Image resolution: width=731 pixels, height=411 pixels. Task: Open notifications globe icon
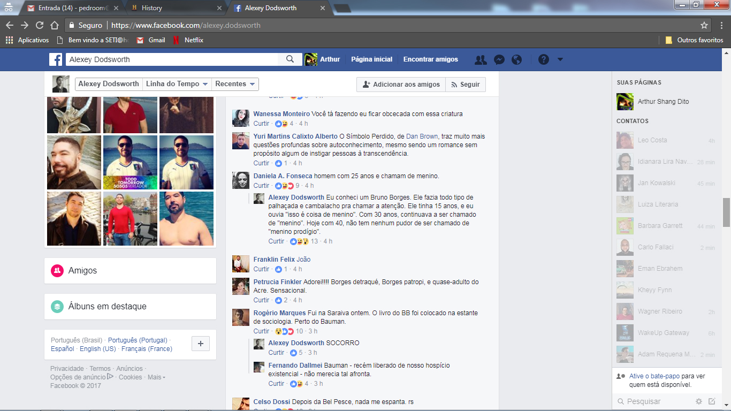[x=516, y=60]
